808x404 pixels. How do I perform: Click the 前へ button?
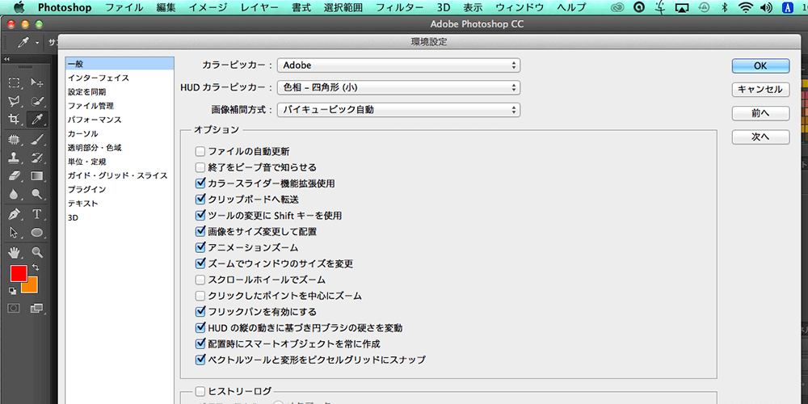click(760, 113)
